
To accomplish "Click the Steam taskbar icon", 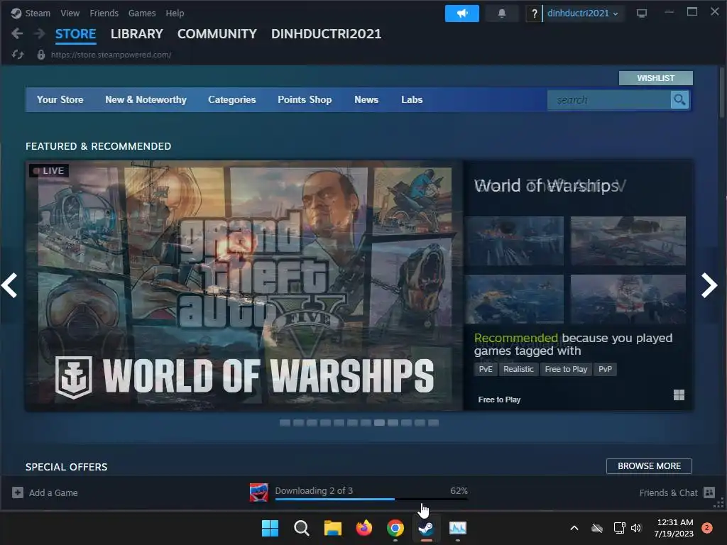I will [426, 528].
